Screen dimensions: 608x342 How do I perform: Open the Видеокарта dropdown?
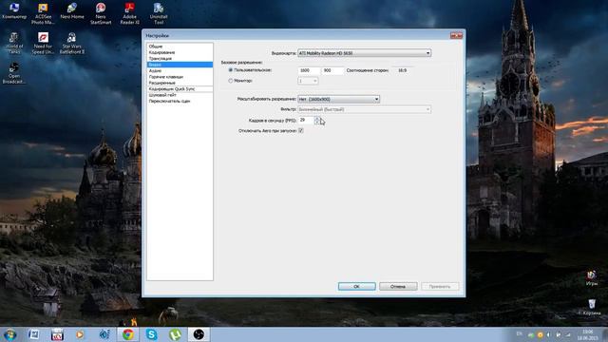[x=365, y=53]
